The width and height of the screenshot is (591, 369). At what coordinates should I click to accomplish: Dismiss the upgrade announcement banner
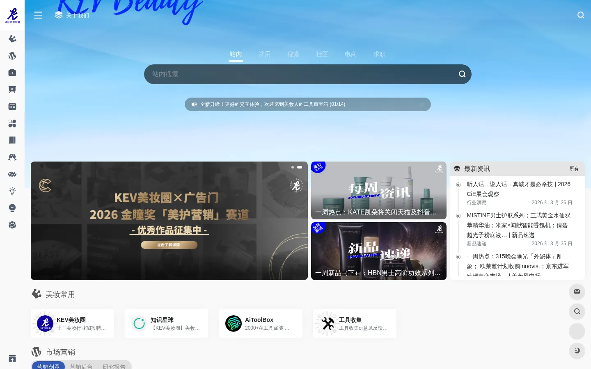point(421,105)
